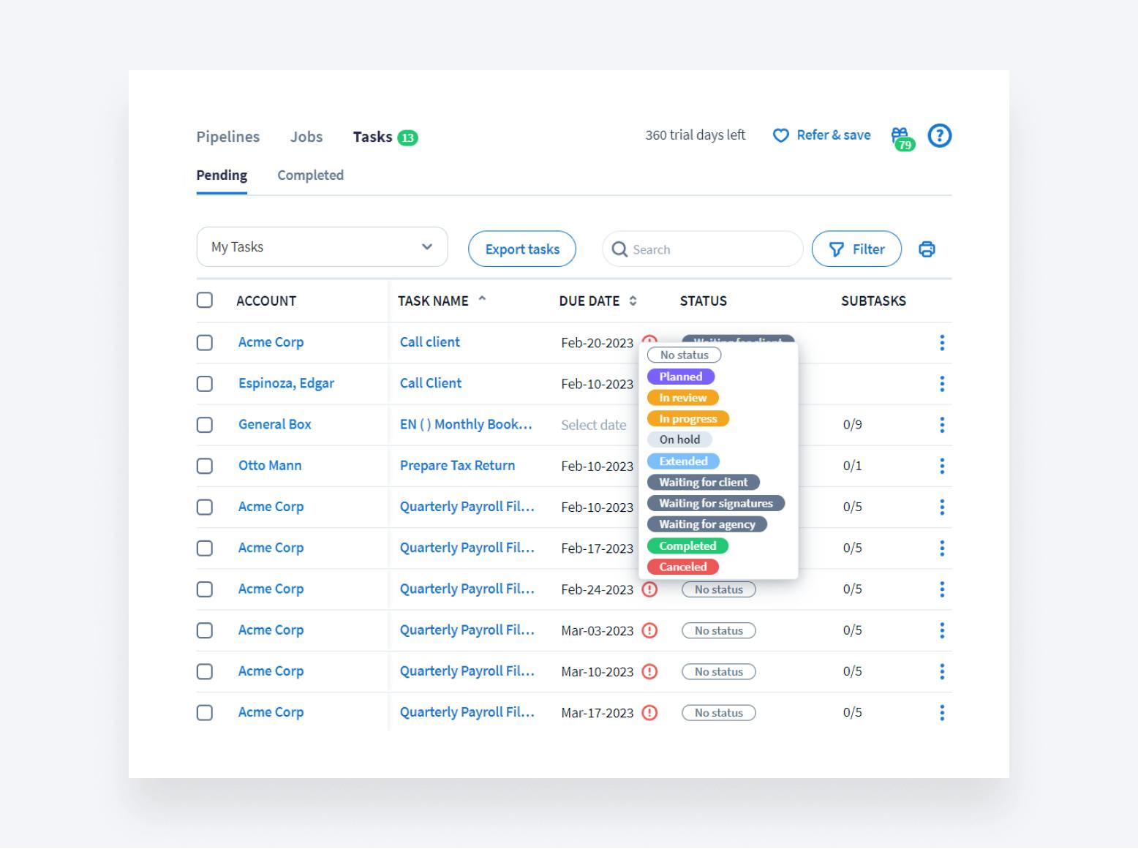Check the box for Espinoza, Edgar task
The width and height of the screenshot is (1138, 857).
(x=205, y=384)
